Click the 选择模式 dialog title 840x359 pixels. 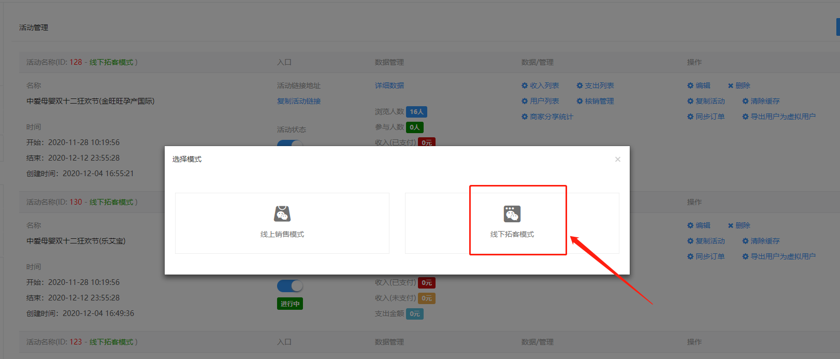click(x=187, y=159)
